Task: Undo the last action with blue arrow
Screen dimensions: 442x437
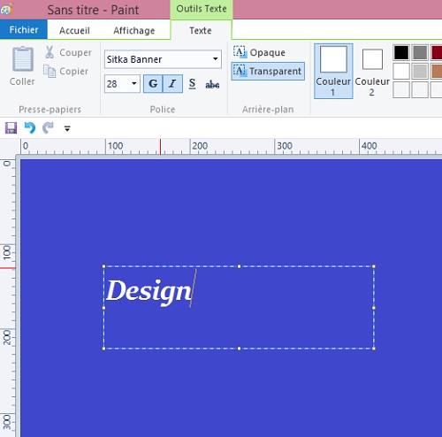Action: tap(30, 128)
